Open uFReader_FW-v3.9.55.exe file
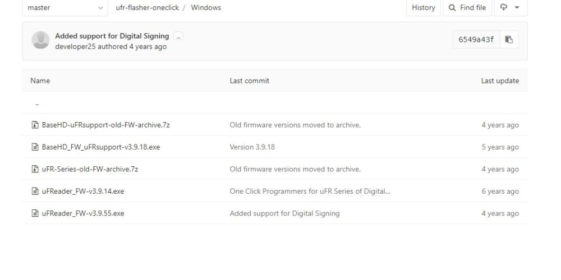Viewport: 561px width, 280px height. pyautogui.click(x=83, y=213)
